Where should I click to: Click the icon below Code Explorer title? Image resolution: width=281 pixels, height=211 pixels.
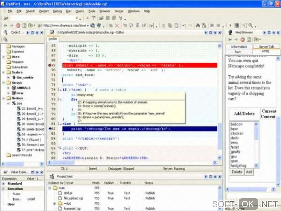[x=6, y=39]
